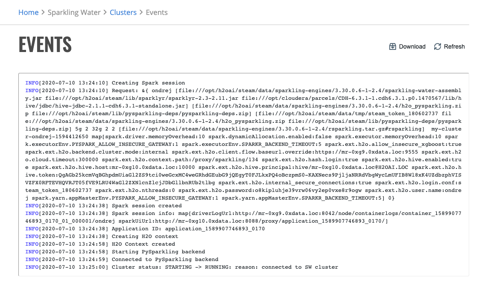Click the EVENTS page heading

45,45
